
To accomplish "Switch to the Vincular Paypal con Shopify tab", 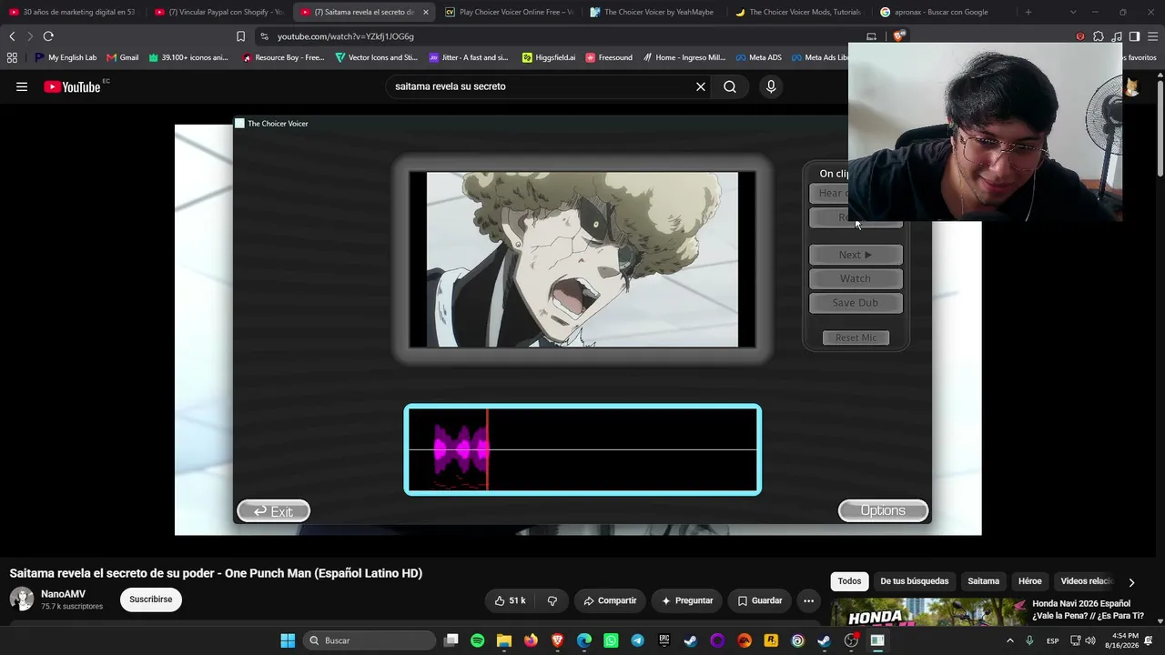I will tap(218, 12).
